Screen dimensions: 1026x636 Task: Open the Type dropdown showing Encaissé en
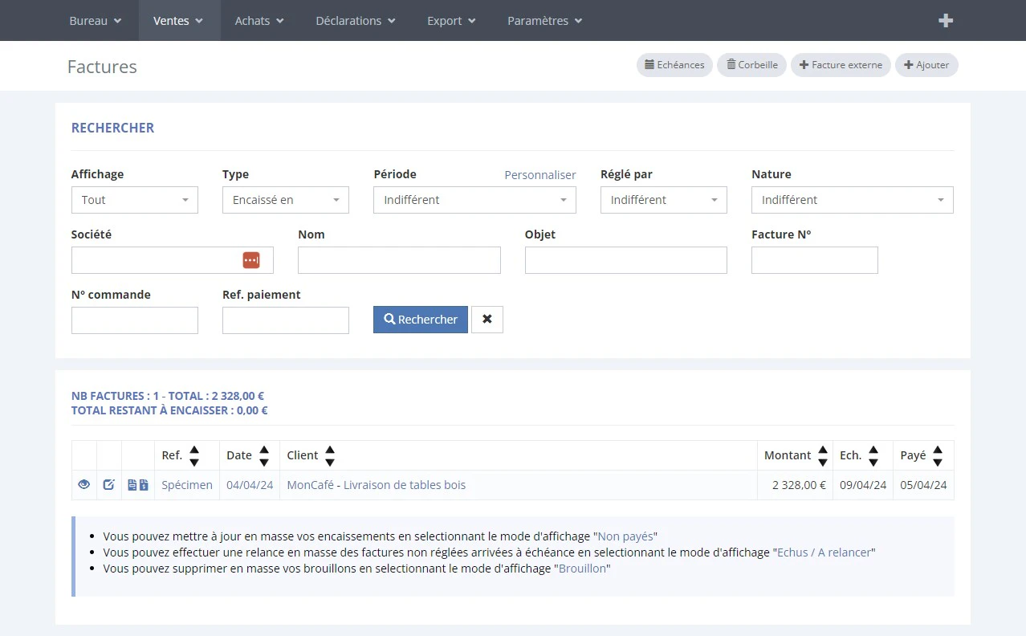coord(286,200)
